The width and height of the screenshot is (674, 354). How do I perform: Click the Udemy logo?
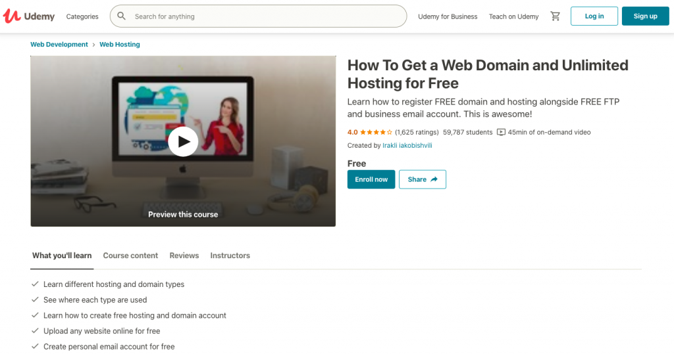29,16
